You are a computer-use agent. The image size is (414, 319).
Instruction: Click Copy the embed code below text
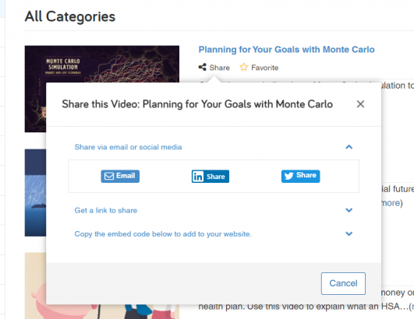[163, 234]
